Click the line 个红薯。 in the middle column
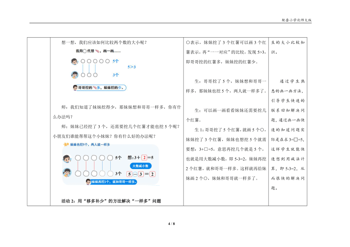350x247 pixels. (x=194, y=120)
